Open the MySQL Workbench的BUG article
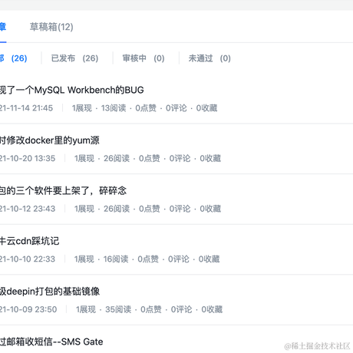Viewport: 353px width, 353px height. (72, 90)
